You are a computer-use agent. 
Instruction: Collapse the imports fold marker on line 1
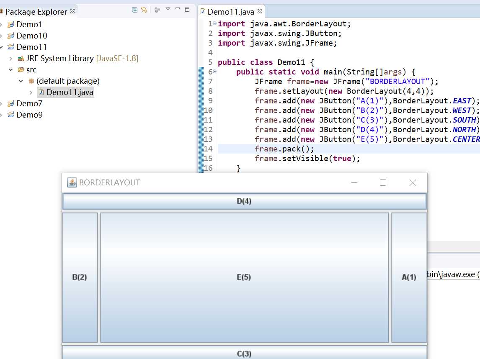pyautogui.click(x=214, y=23)
